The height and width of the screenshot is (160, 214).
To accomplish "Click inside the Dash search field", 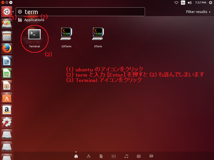I will (x=80, y=12).
